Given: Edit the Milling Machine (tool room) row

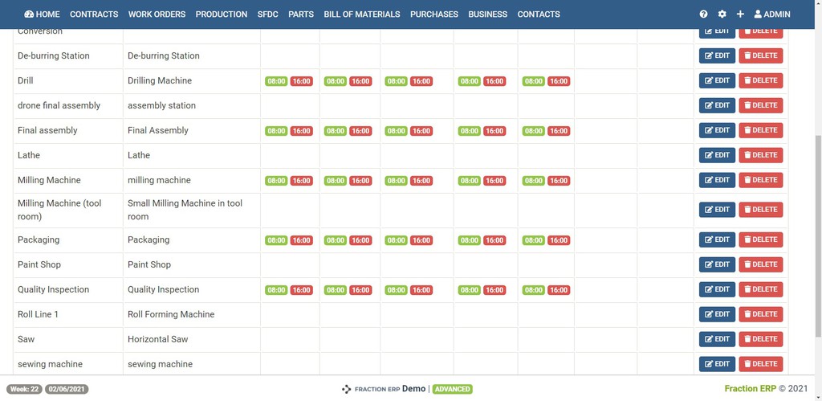Looking at the screenshot, I should point(717,210).
